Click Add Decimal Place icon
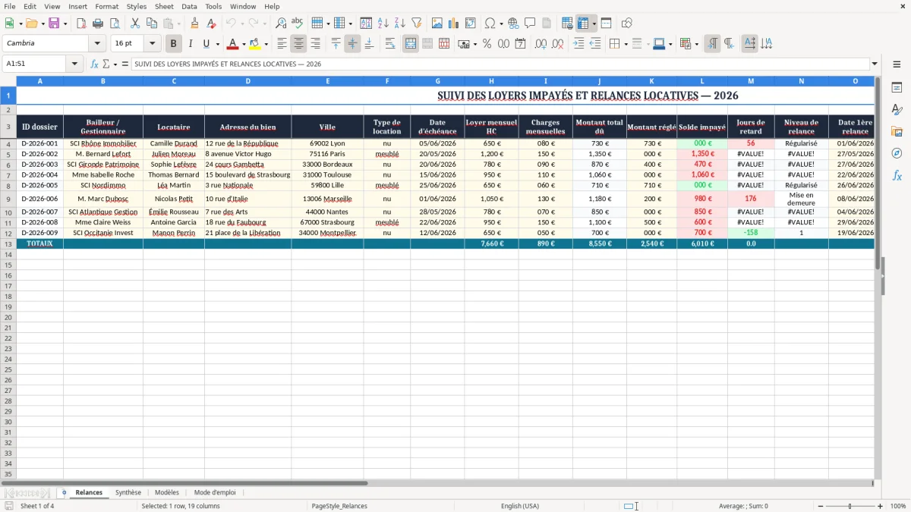Screen dimensions: 911x512 pyautogui.click(x=541, y=44)
